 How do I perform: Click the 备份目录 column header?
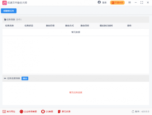(x=50, y=26)
